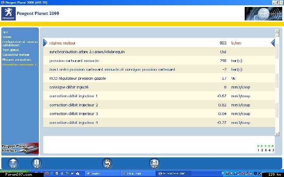Screen dimensions: 284x177
Task: Click the top-right banner image
Action: pyautogui.click(x=263, y=14)
